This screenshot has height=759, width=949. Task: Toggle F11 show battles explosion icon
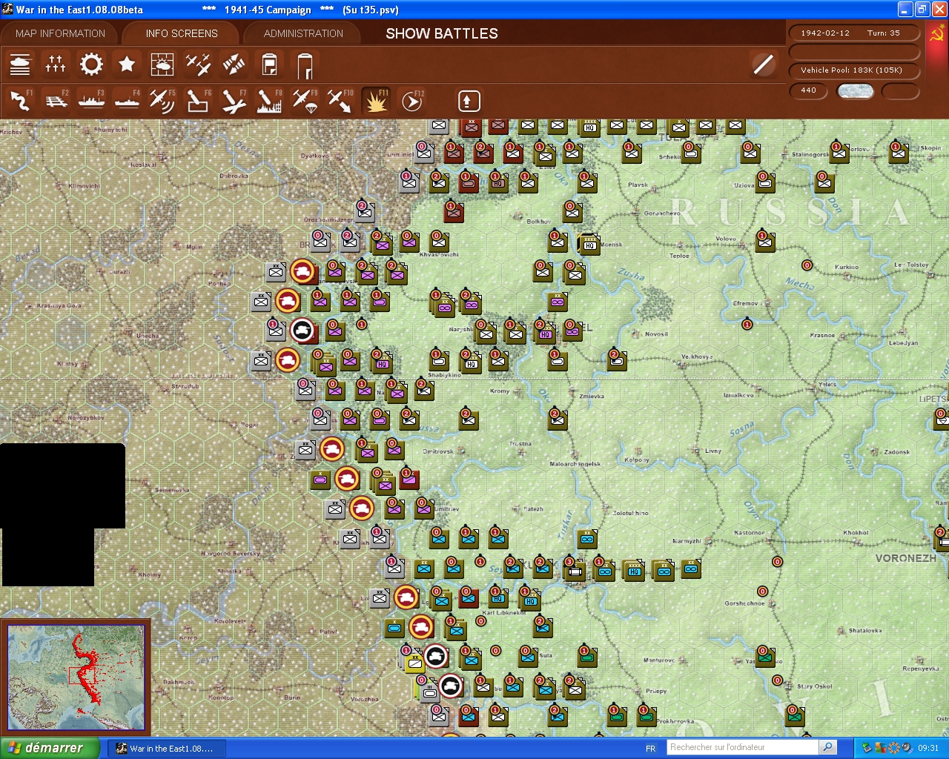pyautogui.click(x=376, y=100)
